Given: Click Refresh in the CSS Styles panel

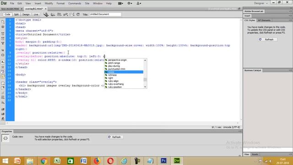Looking at the screenshot, I should coord(267,39).
